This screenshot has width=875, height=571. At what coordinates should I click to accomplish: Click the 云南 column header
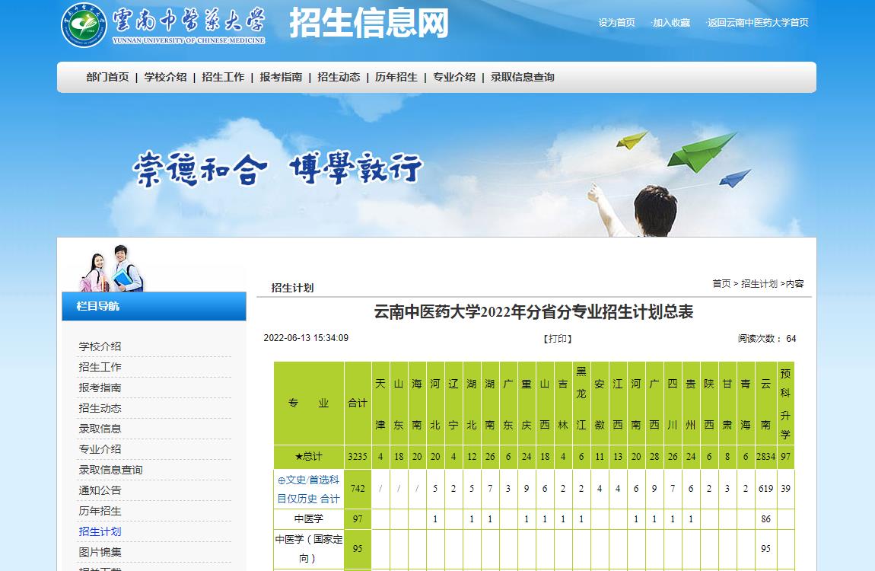coord(765,403)
